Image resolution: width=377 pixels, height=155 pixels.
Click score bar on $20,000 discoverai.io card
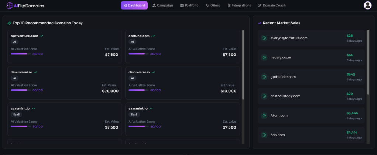(21, 90)
